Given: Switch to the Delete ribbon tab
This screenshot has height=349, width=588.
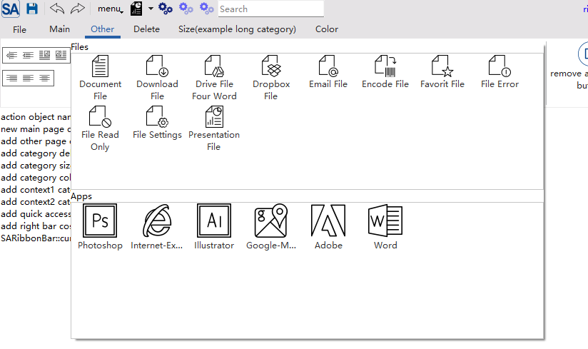Looking at the screenshot, I should [146, 29].
